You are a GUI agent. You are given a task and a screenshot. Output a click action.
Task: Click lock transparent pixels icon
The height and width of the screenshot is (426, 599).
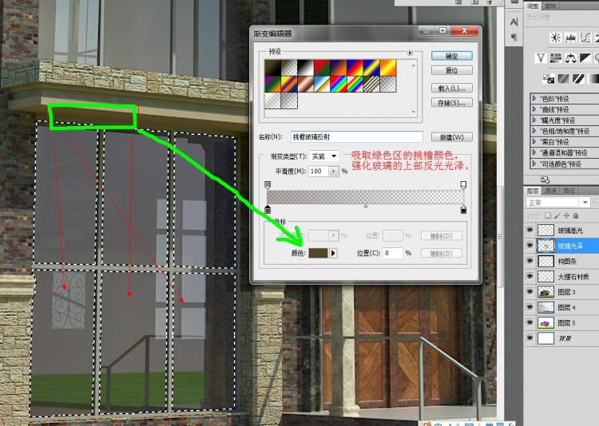(548, 215)
